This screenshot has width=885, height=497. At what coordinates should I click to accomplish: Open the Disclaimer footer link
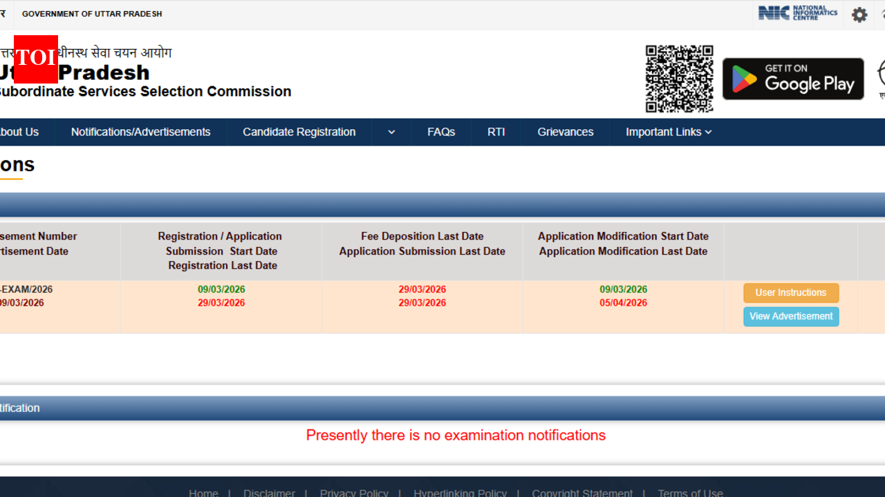[x=269, y=492]
